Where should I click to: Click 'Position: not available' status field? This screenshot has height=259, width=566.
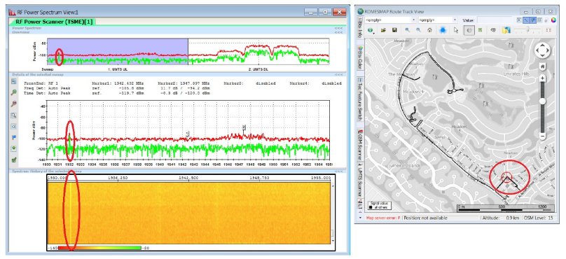(x=425, y=218)
